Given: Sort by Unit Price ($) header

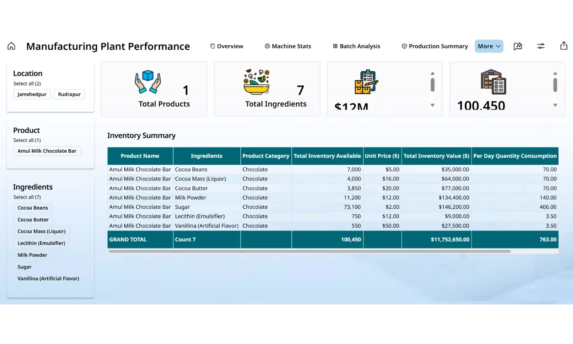Looking at the screenshot, I should click(x=382, y=156).
